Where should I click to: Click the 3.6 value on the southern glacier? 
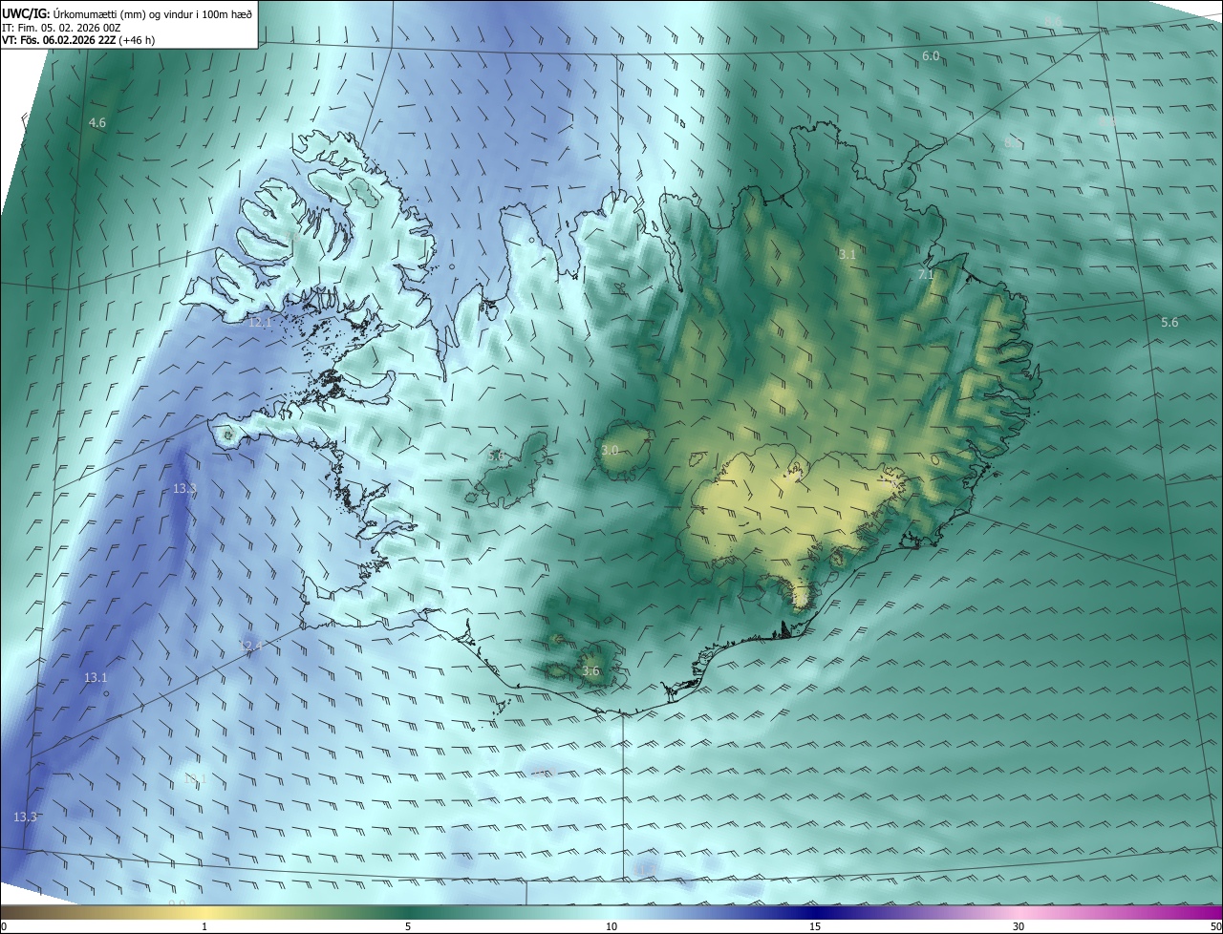pyautogui.click(x=590, y=671)
